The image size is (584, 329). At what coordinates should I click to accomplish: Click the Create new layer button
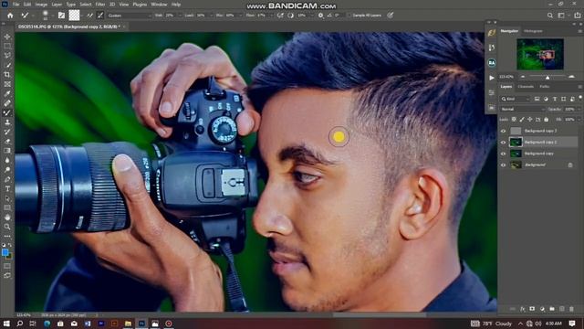562,309
